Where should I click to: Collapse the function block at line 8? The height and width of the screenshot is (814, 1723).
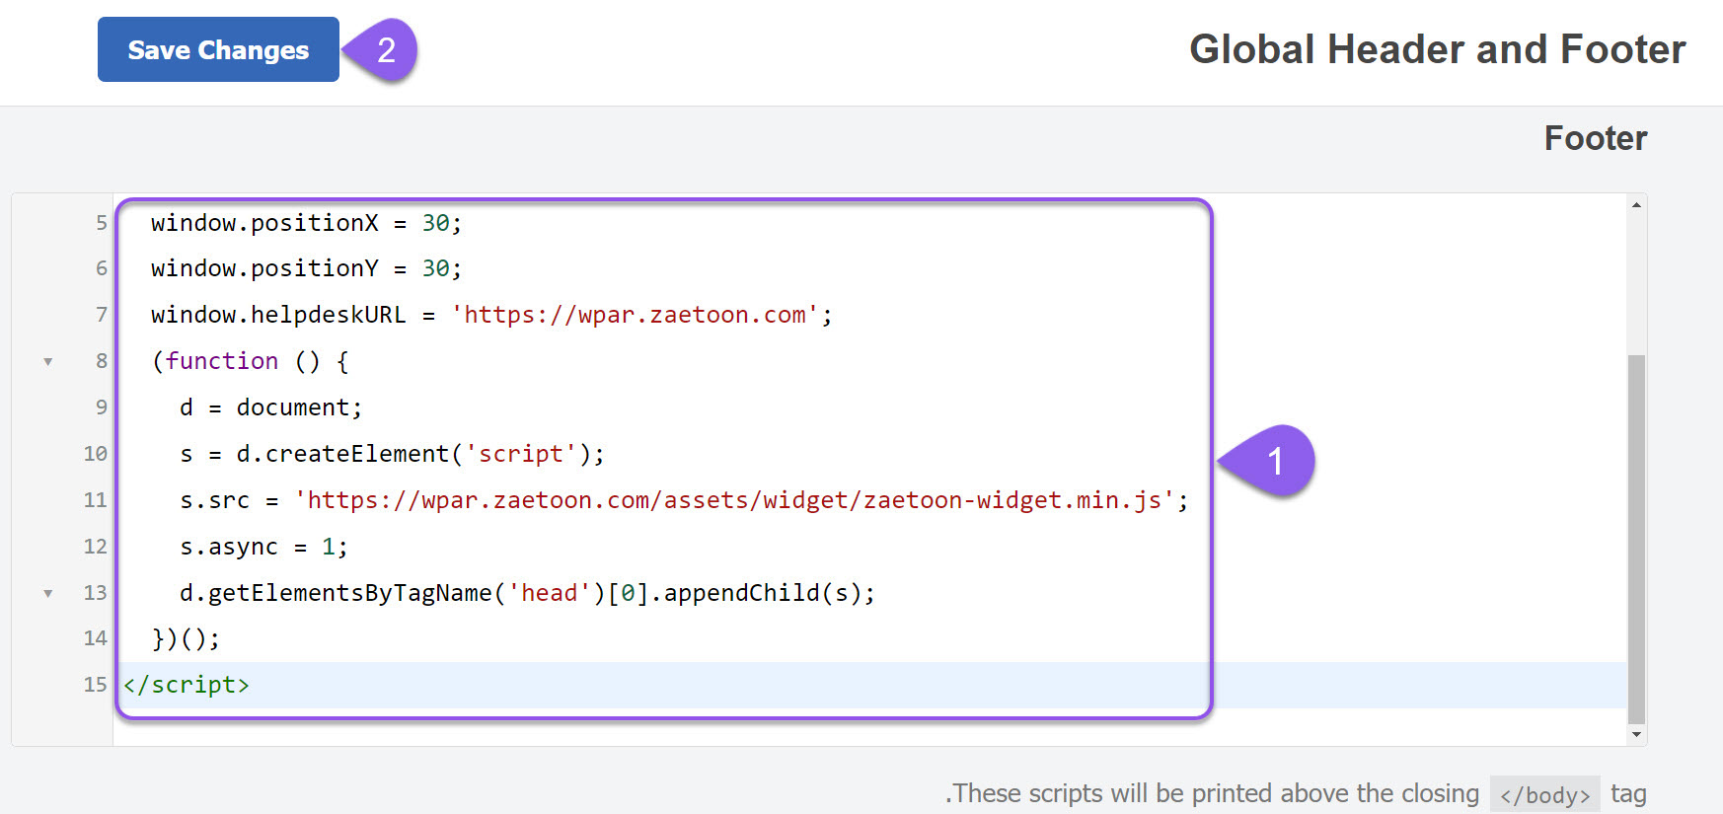tap(47, 362)
